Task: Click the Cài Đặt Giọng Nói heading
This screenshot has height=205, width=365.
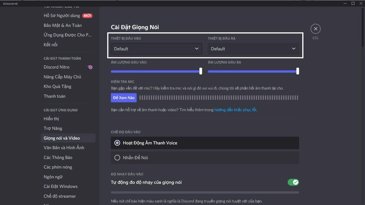Action: pos(135,27)
